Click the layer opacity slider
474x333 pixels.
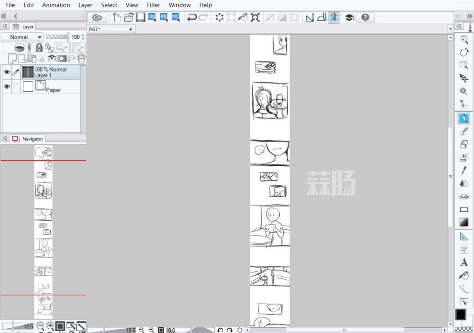57,37
